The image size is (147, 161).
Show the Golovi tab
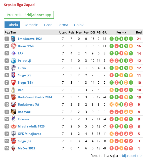click(x=79, y=25)
